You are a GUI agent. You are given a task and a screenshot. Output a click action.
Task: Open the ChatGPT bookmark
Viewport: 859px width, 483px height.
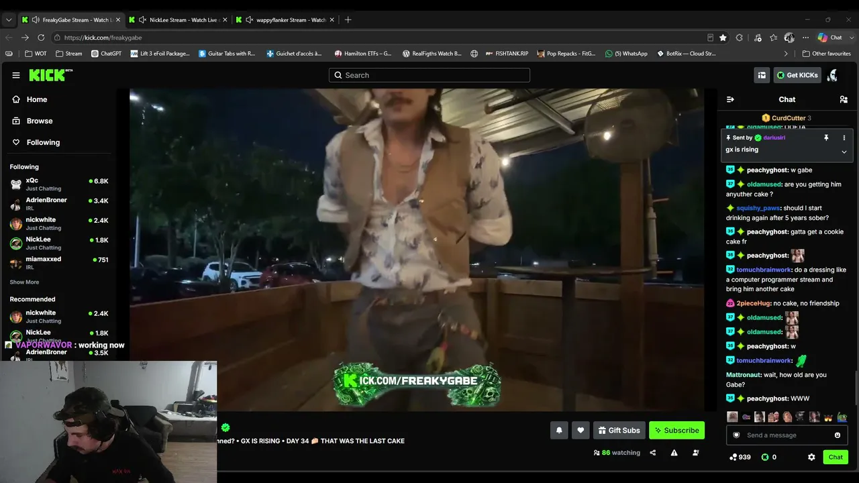coord(106,54)
